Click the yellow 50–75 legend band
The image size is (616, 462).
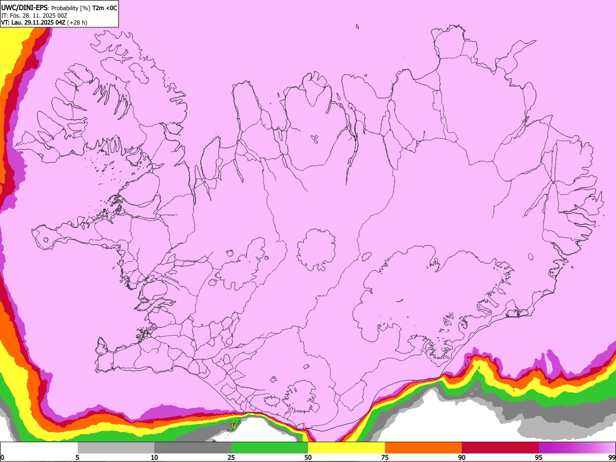point(347,448)
